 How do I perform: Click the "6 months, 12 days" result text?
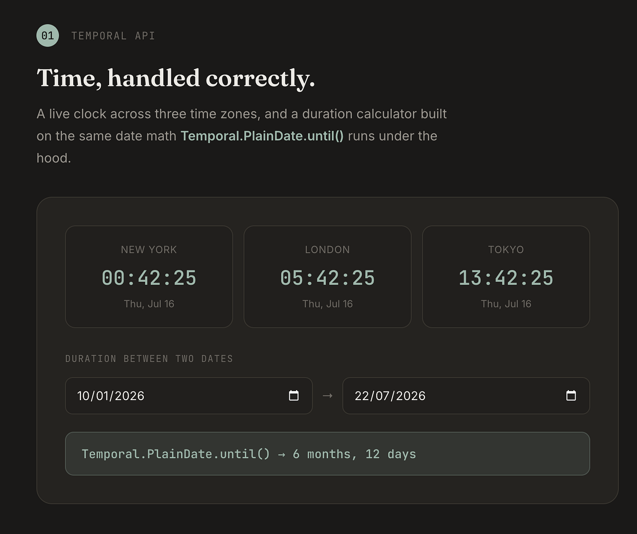point(354,454)
